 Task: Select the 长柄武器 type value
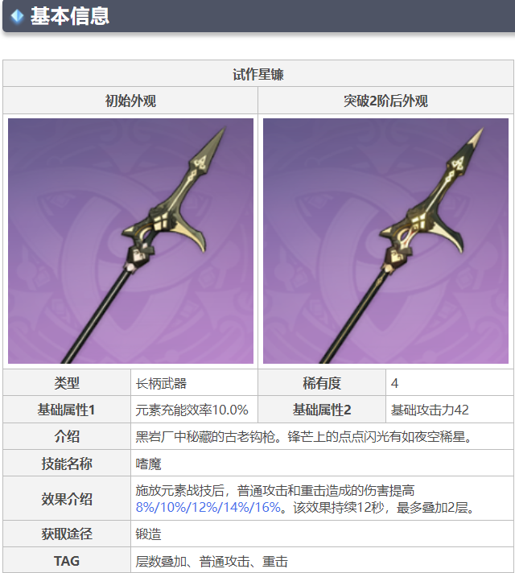pos(161,383)
